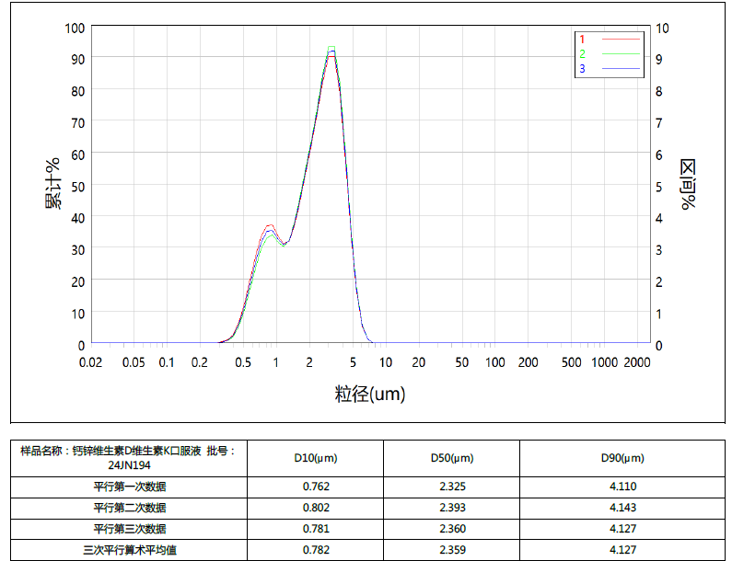
Task: Click the average D50 value 2.359
Action: point(451,550)
